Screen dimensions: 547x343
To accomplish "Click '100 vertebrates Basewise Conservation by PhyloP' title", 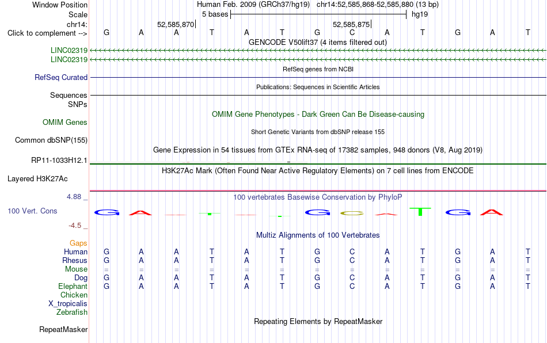I will point(318,197).
